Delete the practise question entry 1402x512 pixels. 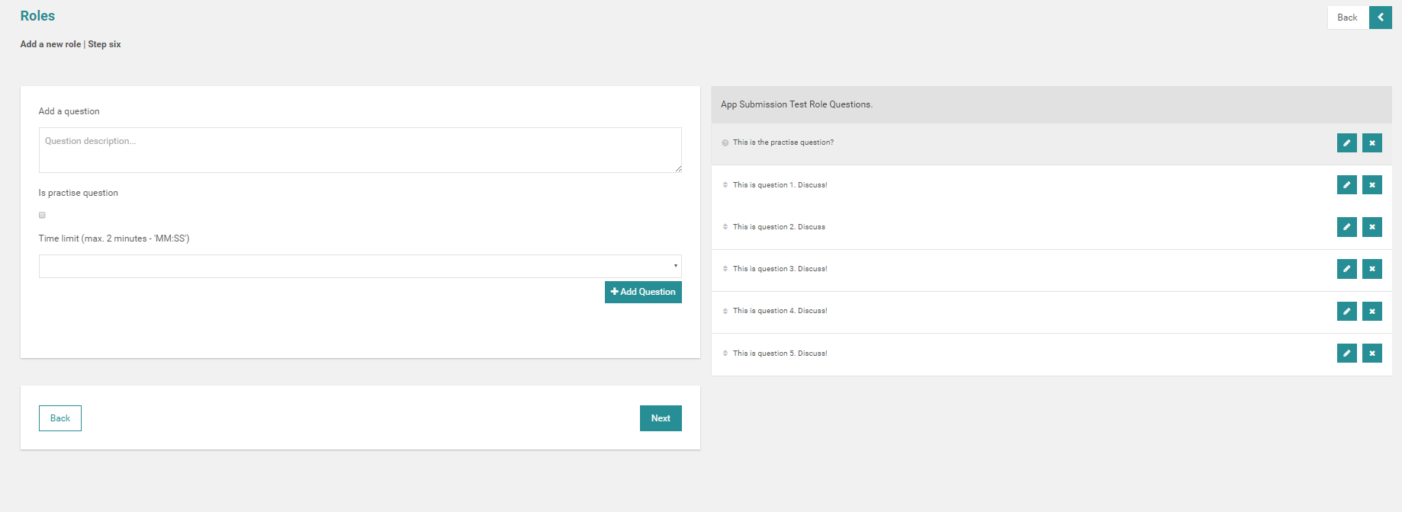click(1371, 143)
